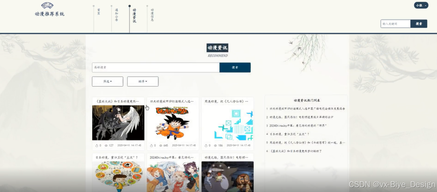This screenshot has width=437, height=192.
Task: Open the 通知公告 navigation tab
Action: click(116, 15)
